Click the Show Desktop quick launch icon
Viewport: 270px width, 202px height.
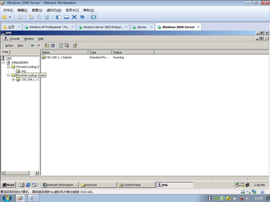(x=22, y=185)
